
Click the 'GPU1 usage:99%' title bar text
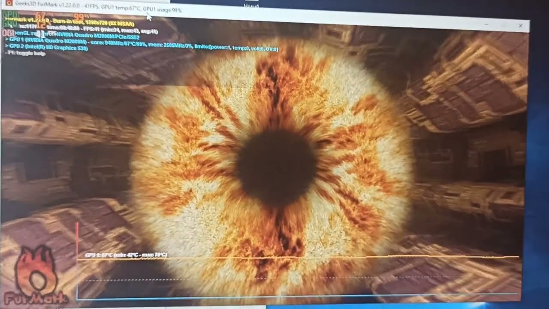(x=162, y=9)
